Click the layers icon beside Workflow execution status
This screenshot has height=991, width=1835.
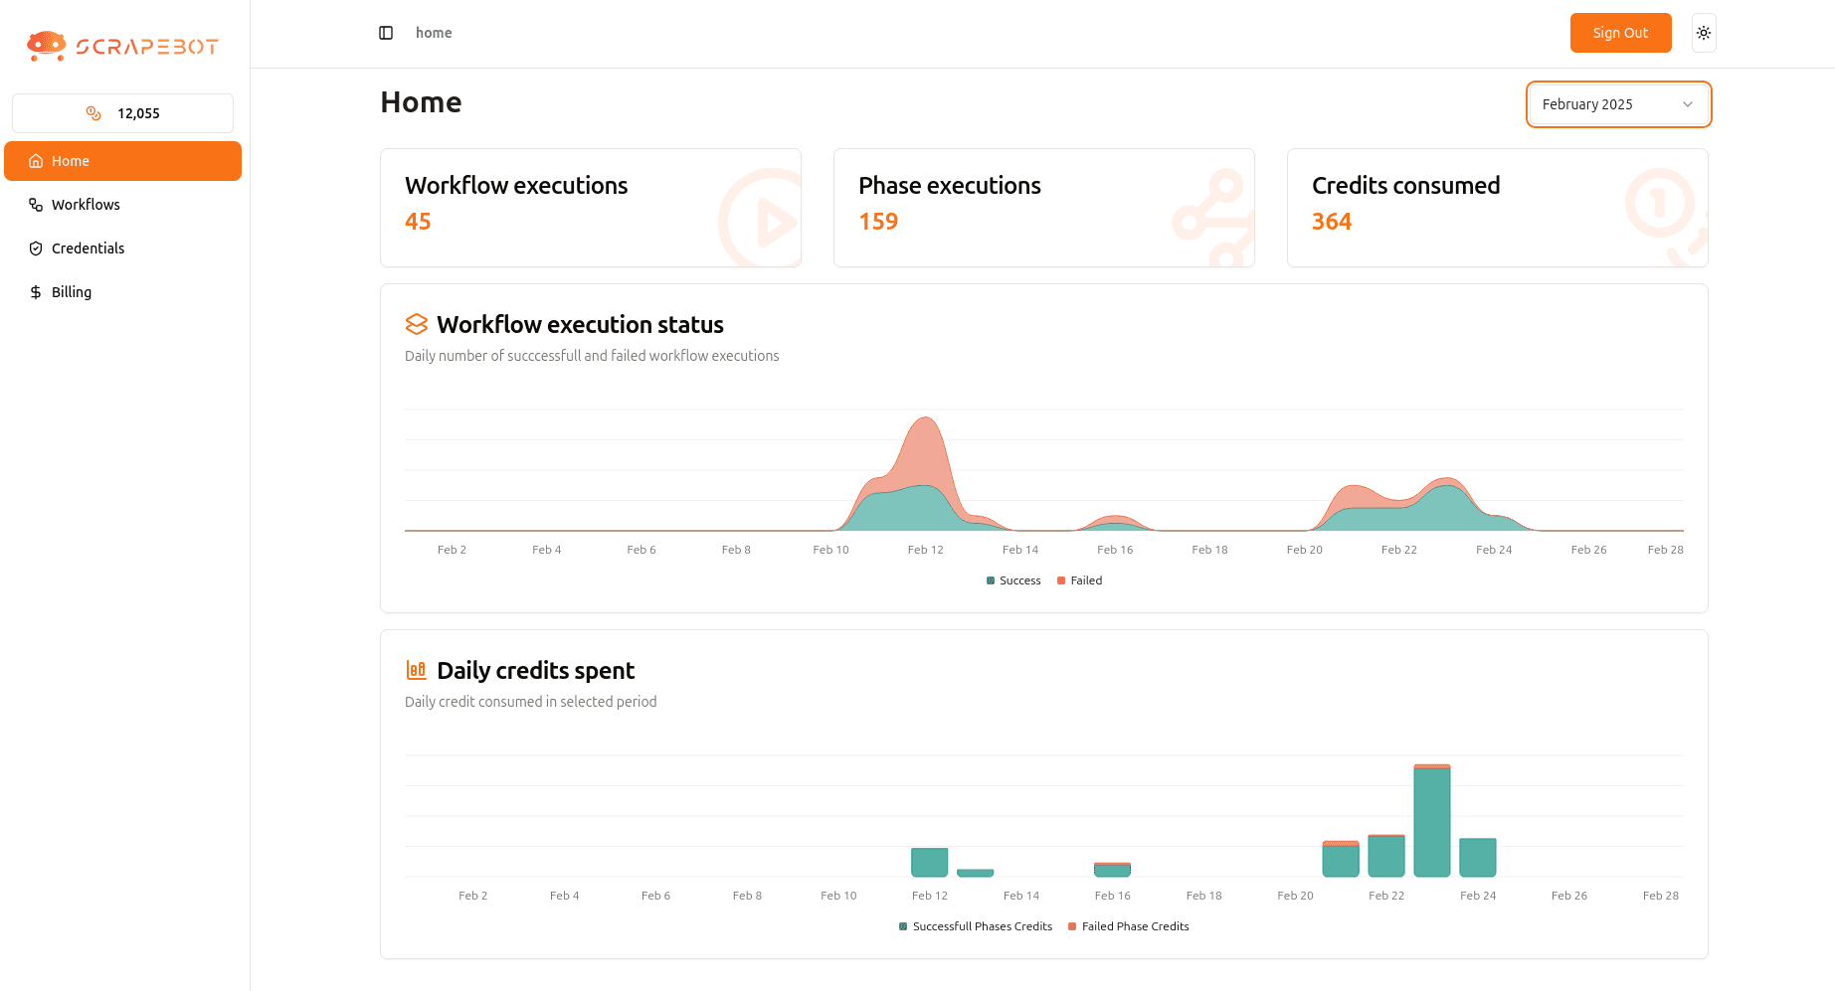point(417,325)
